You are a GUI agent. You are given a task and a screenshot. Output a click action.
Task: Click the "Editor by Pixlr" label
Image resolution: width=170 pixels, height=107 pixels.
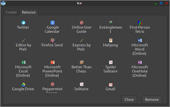[x=23, y=47]
